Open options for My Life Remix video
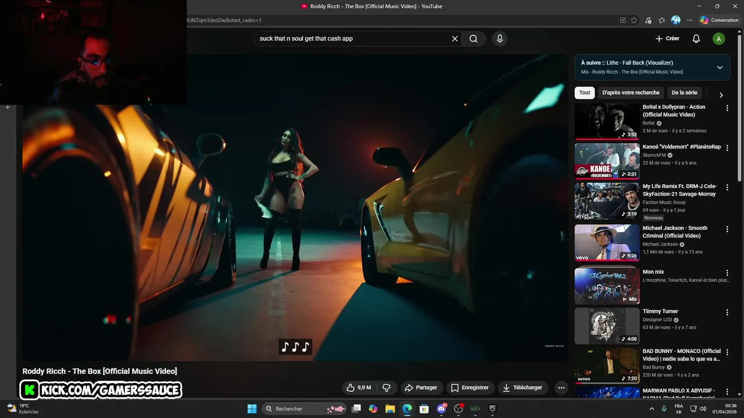This screenshot has height=418, width=744. 727,188
